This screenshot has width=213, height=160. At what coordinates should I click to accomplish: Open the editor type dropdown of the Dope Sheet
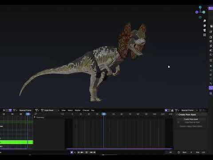[37, 110]
